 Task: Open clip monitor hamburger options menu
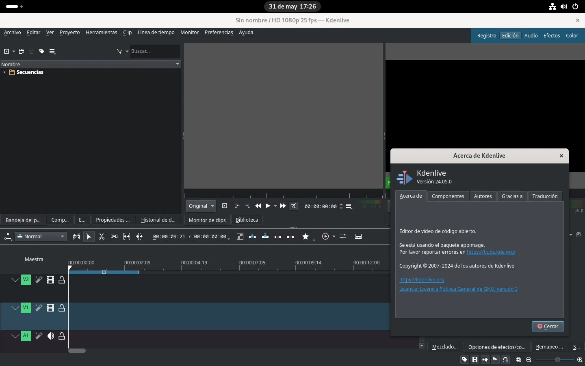[349, 206]
